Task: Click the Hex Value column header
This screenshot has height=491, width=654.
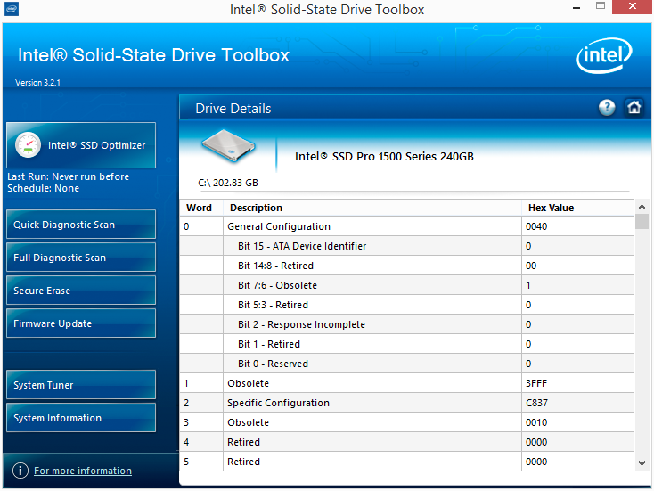Action: click(577, 208)
